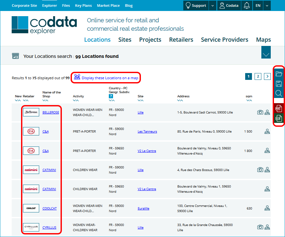Sort by the sqm column arrows
The width and height of the screenshot is (285, 237).
249,100
